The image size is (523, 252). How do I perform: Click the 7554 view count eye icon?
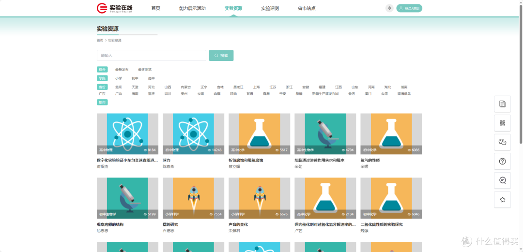211,214
